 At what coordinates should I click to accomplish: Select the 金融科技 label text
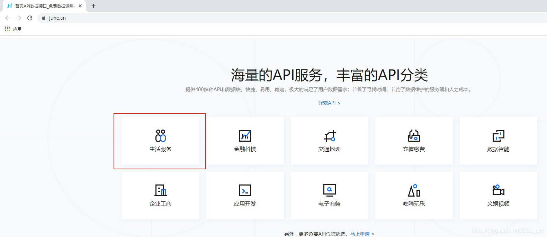[245, 149]
